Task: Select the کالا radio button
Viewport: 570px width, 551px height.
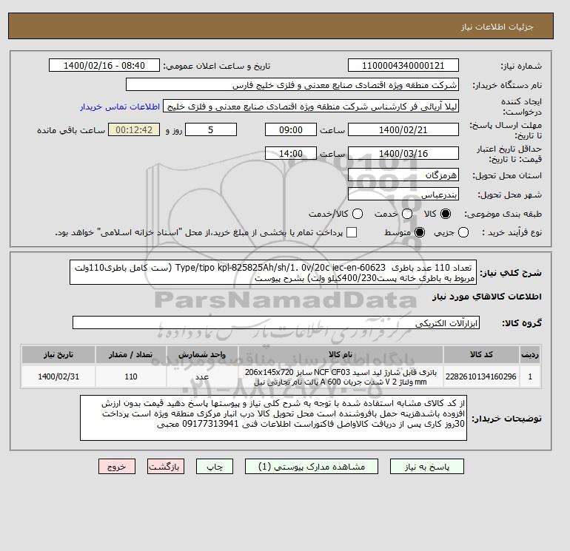Action: coord(446,214)
